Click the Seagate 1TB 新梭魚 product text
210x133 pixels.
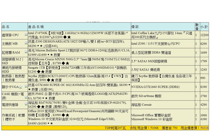pyautogui.click(x=78, y=70)
